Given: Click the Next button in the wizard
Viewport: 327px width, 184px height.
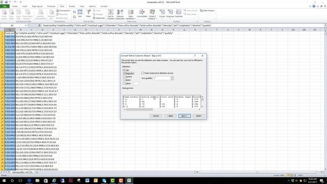Looking at the screenshot, I should click(x=184, y=116).
